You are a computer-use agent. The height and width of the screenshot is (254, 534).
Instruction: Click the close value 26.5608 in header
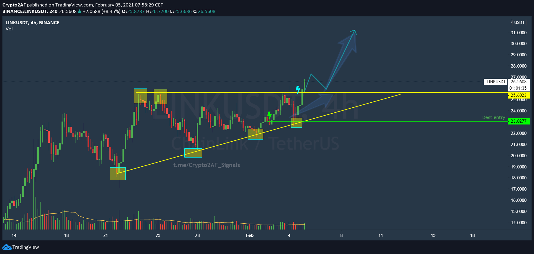coord(206,12)
